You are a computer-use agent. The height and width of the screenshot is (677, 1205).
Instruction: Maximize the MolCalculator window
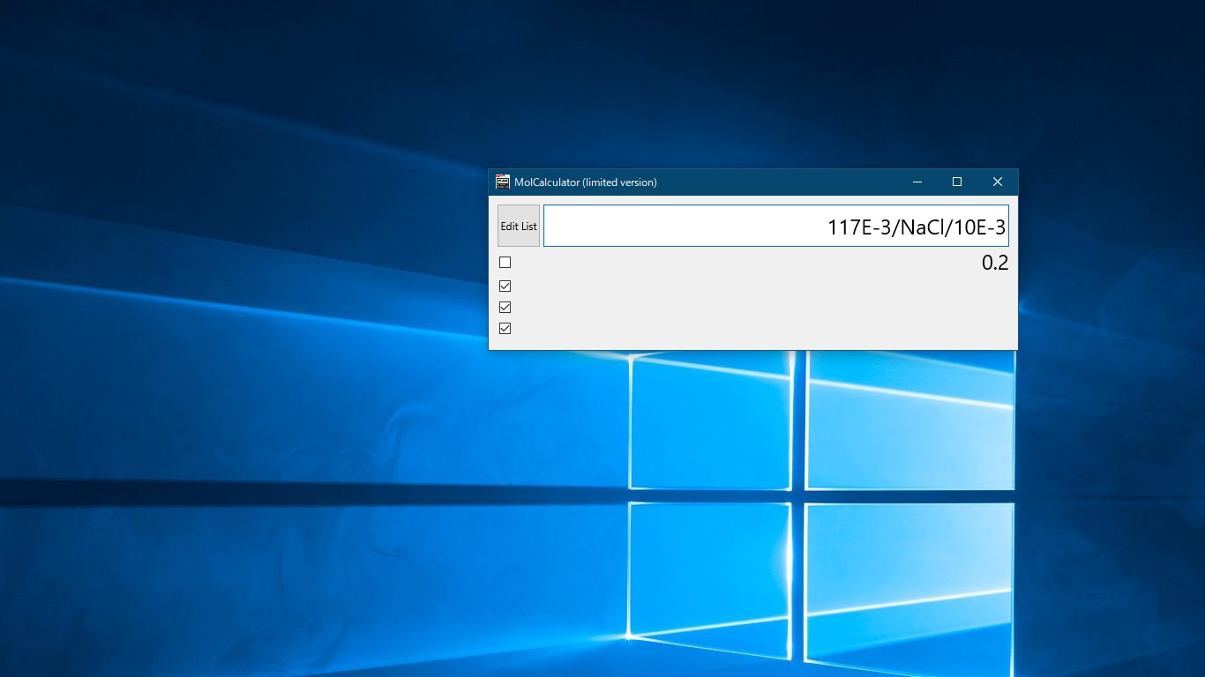pos(957,182)
